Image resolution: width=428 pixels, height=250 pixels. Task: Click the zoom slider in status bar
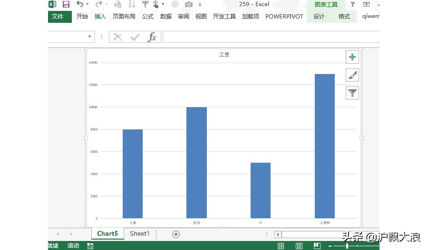tap(347, 246)
